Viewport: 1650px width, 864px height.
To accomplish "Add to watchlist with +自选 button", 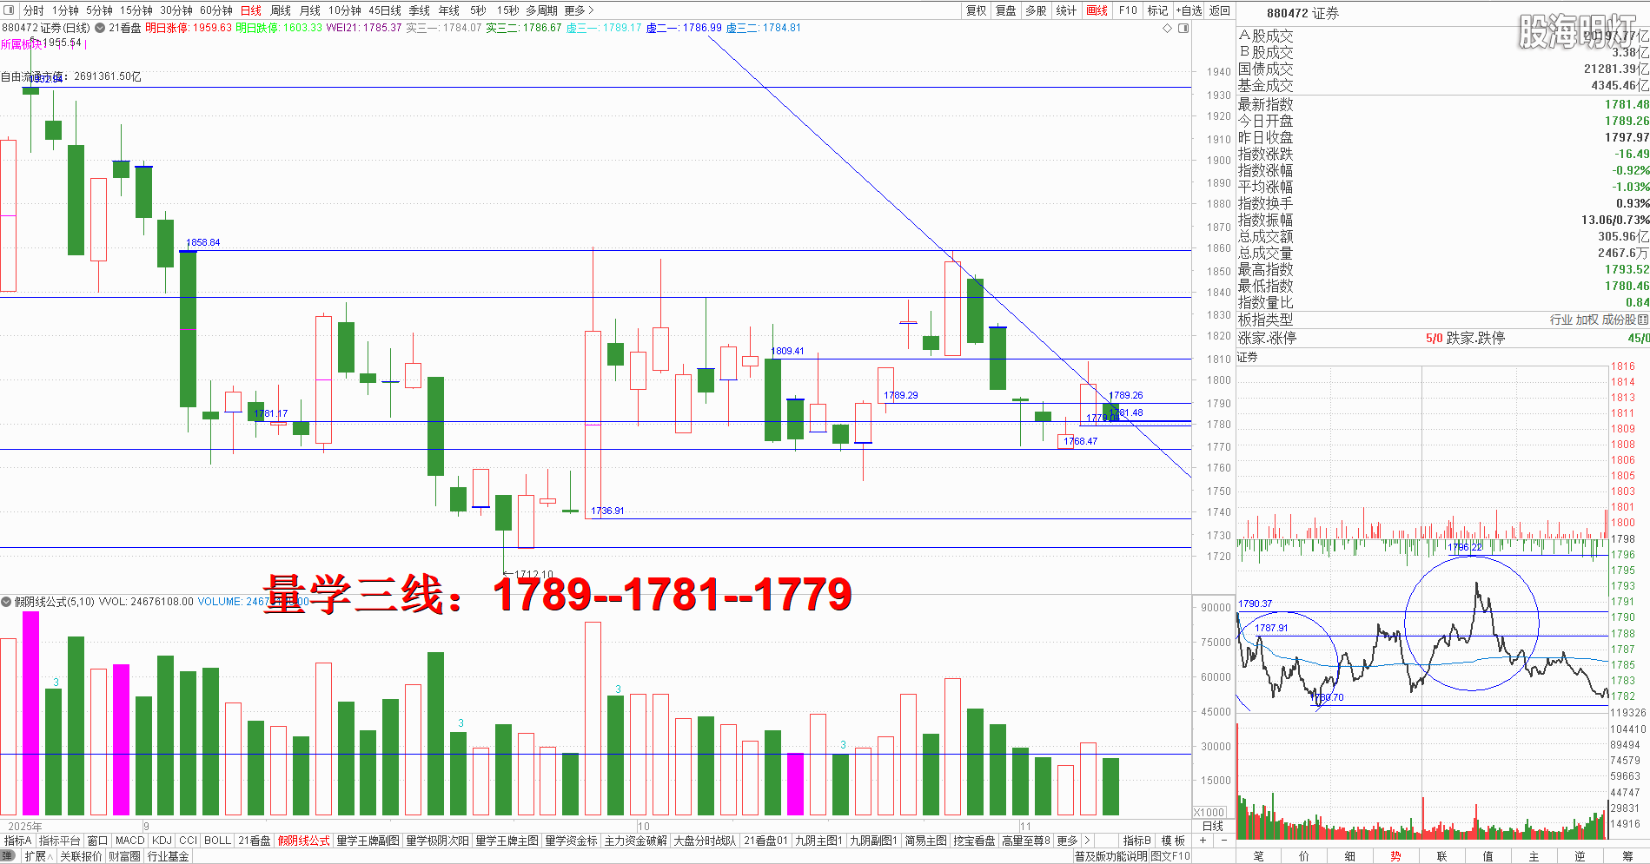I will (x=1189, y=10).
